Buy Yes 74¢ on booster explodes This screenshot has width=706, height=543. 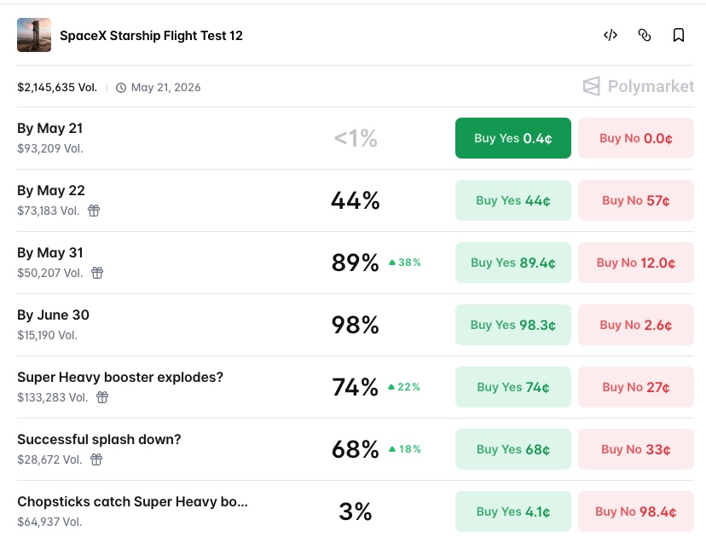[x=512, y=387]
